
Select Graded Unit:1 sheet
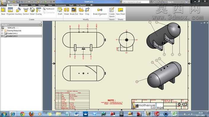coord(12,33)
